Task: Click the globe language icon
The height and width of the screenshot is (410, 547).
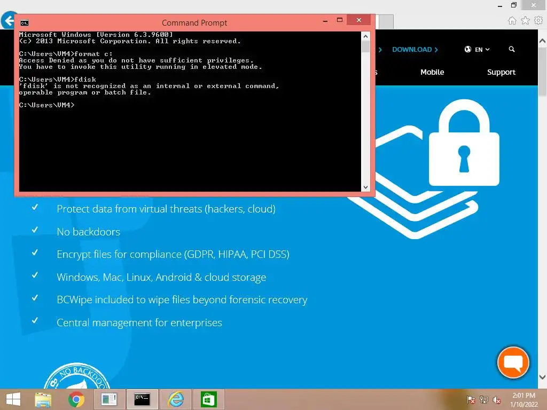Action: coord(468,49)
